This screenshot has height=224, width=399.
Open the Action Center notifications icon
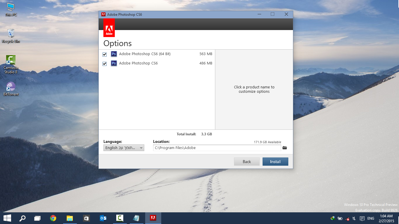362,218
